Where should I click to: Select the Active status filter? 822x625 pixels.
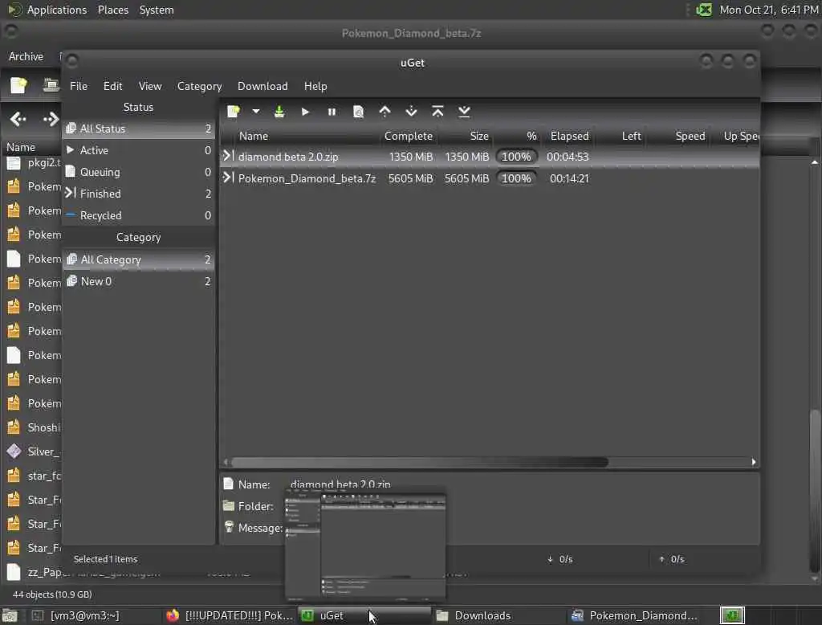click(x=138, y=150)
